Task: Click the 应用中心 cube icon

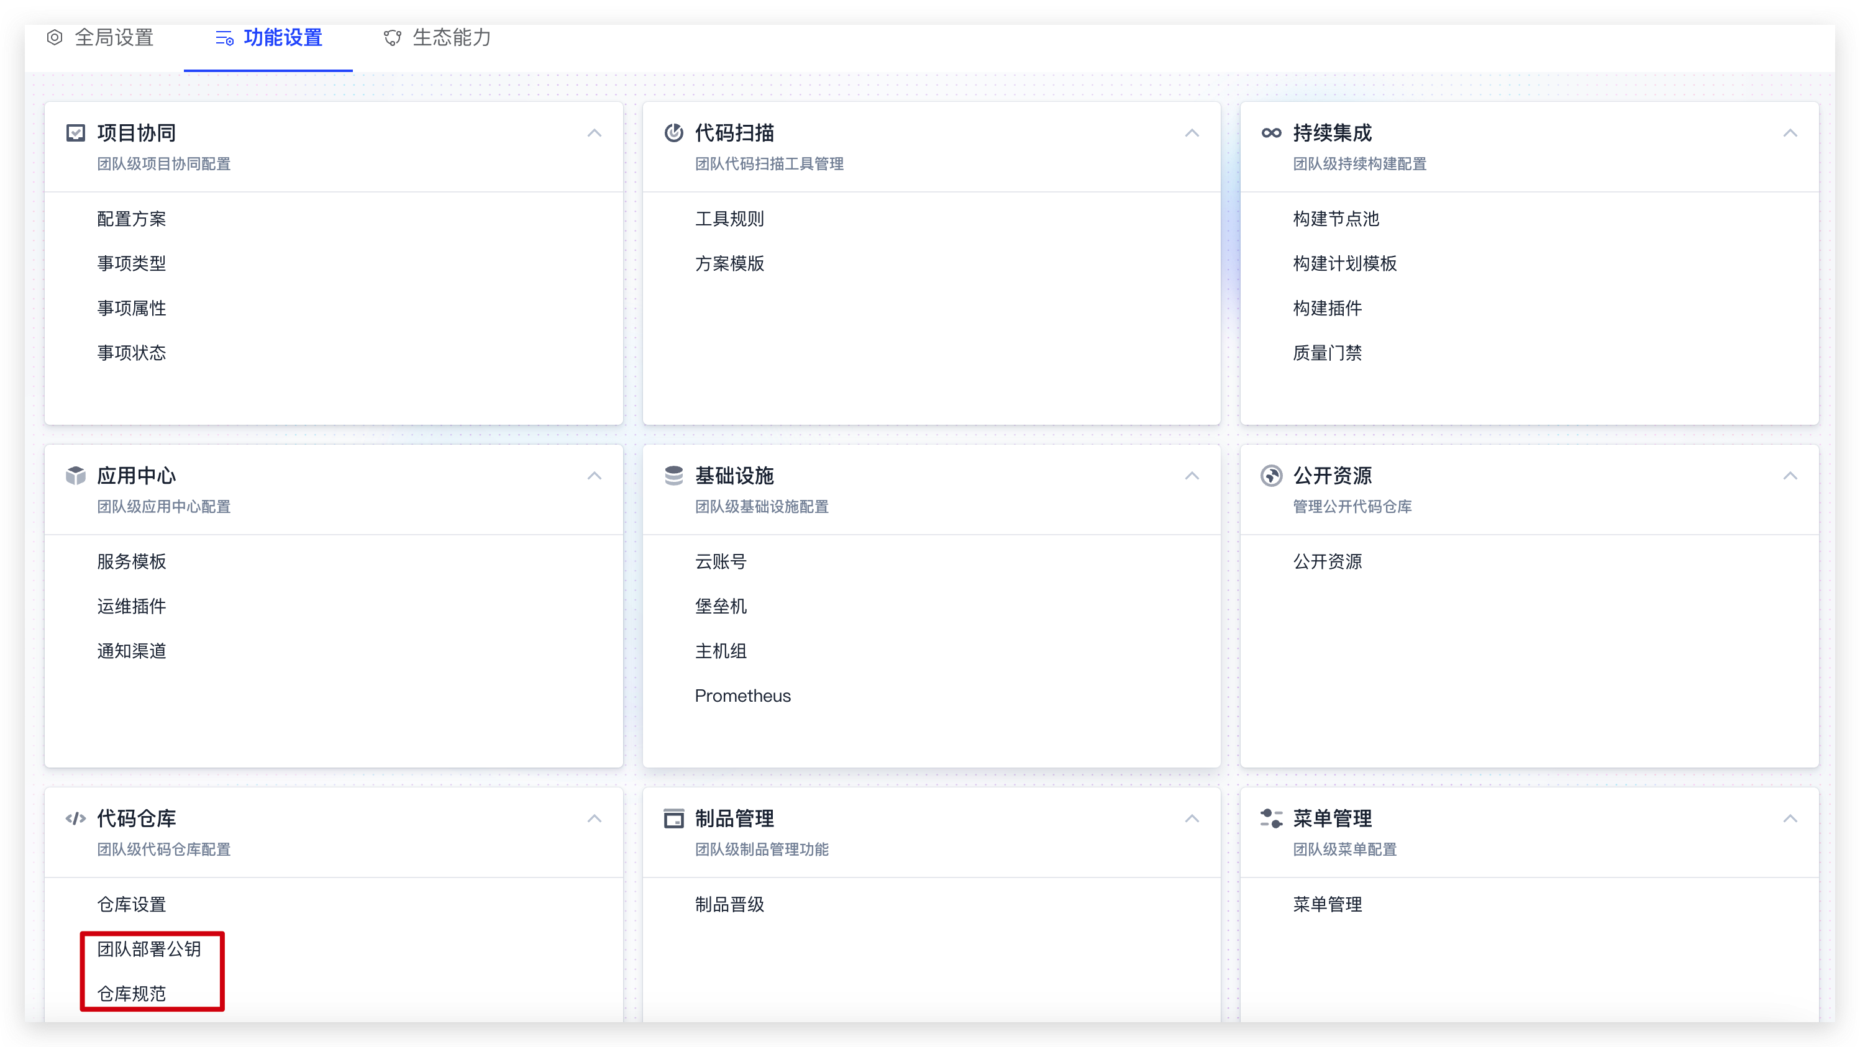Action: point(76,476)
